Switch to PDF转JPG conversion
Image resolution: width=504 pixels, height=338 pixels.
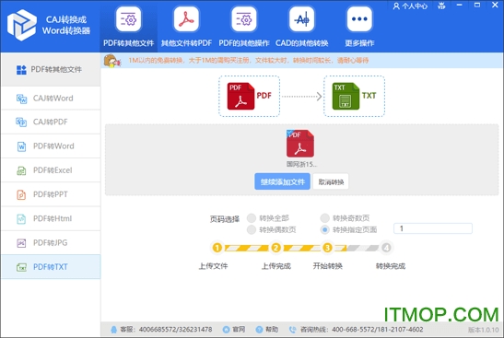(51, 243)
